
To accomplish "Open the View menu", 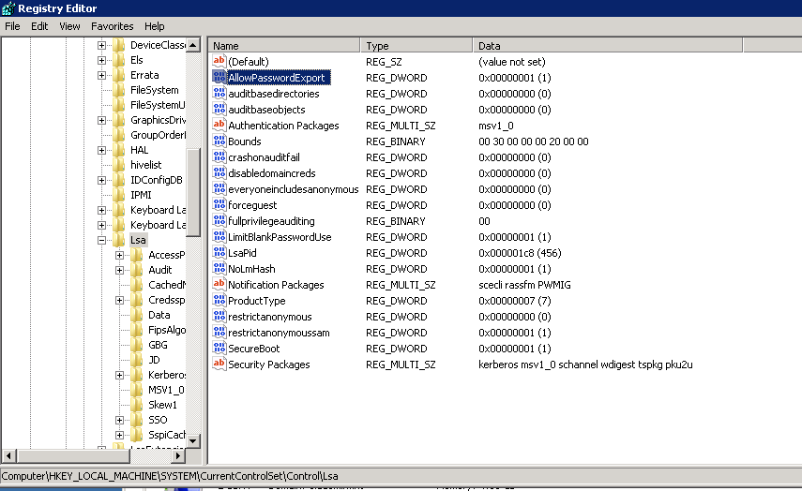I will tap(69, 26).
